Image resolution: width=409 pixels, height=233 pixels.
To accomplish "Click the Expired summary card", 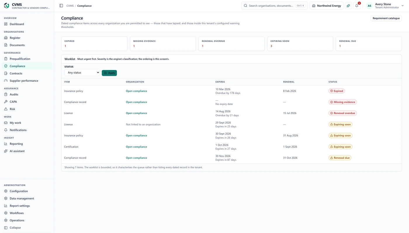I will [x=94, y=44].
